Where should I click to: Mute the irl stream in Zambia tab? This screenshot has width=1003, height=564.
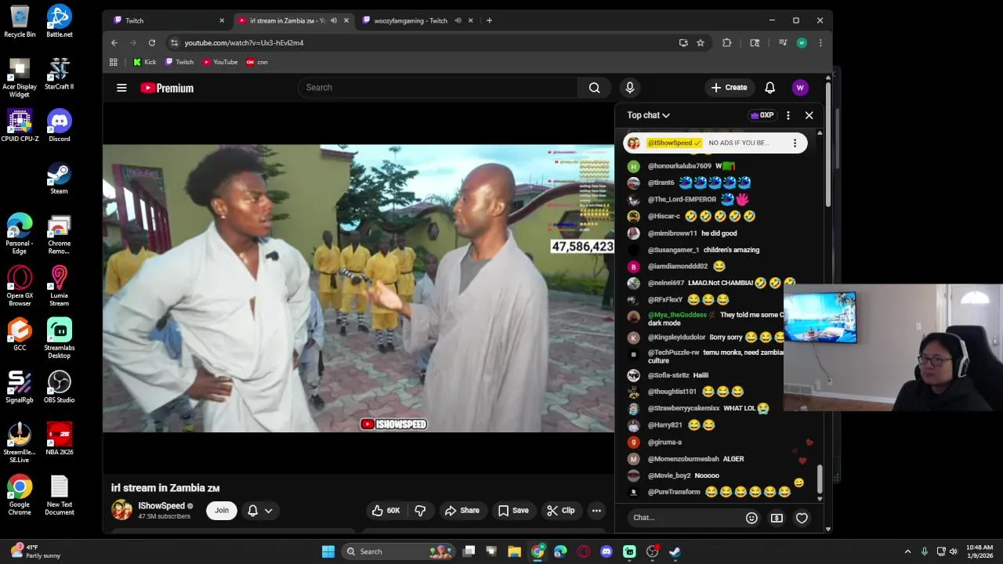pyautogui.click(x=334, y=20)
